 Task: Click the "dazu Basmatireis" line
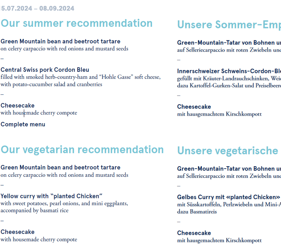[197, 212]
